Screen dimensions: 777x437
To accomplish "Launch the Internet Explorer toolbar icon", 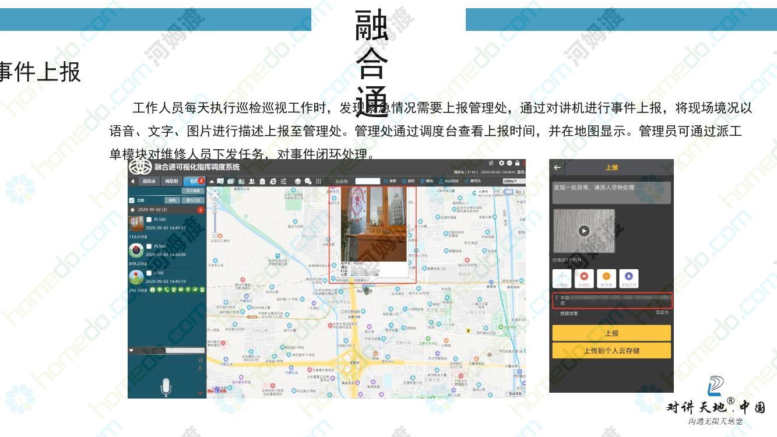I will coord(273,181).
